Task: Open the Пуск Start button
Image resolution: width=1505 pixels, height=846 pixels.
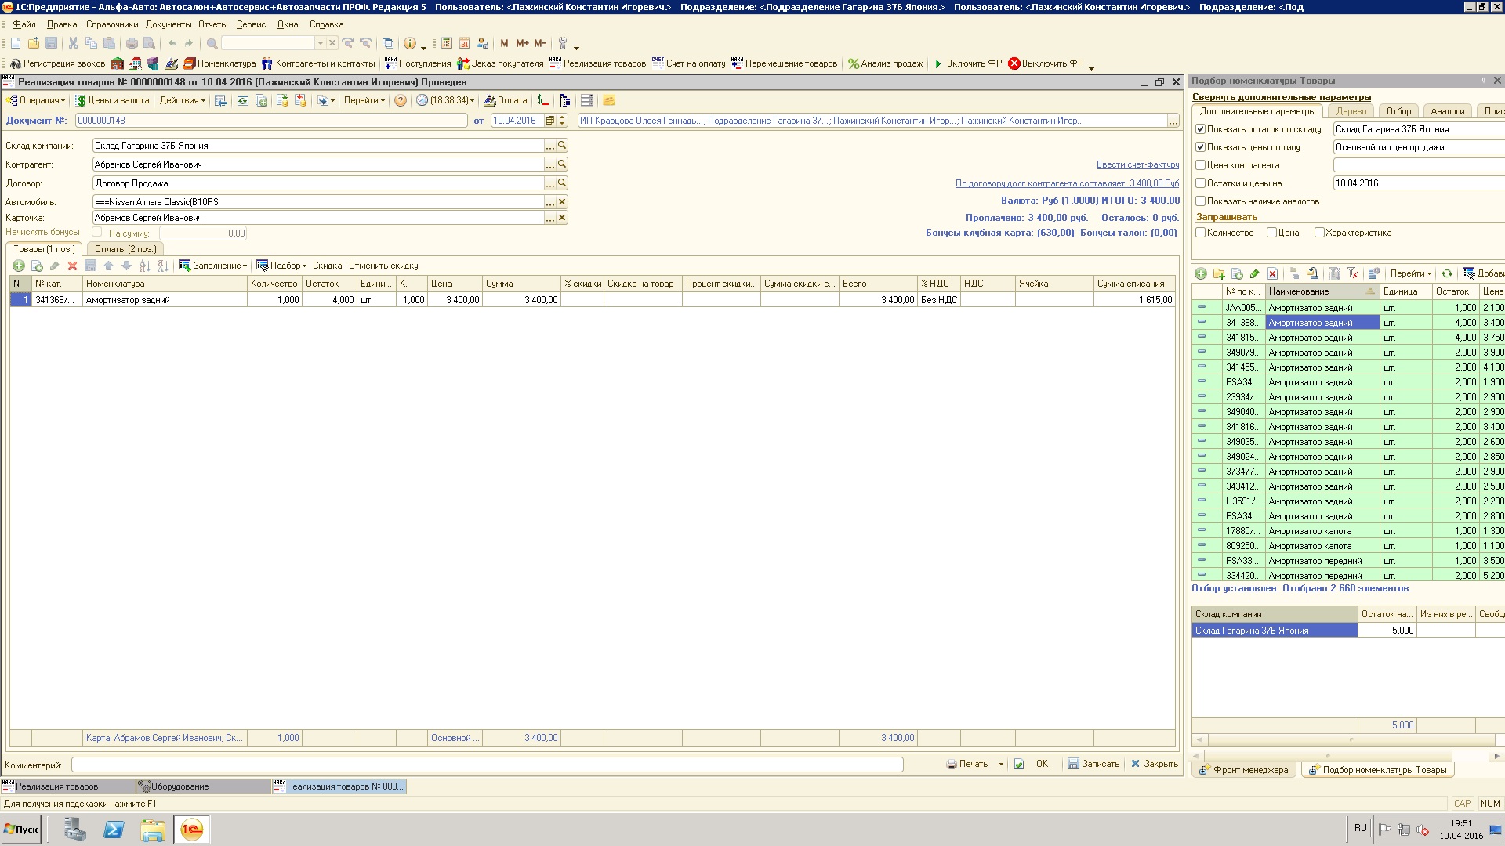Action: click(21, 830)
